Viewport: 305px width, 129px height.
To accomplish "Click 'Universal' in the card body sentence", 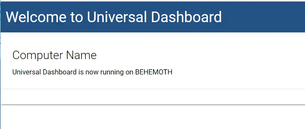I will tap(27, 72).
